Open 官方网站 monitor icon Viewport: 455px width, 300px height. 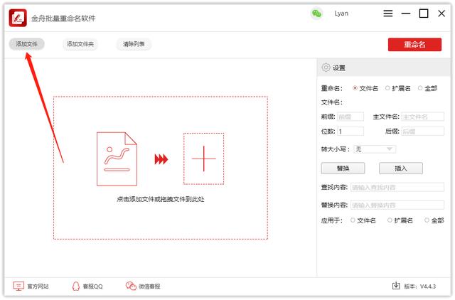(x=18, y=286)
